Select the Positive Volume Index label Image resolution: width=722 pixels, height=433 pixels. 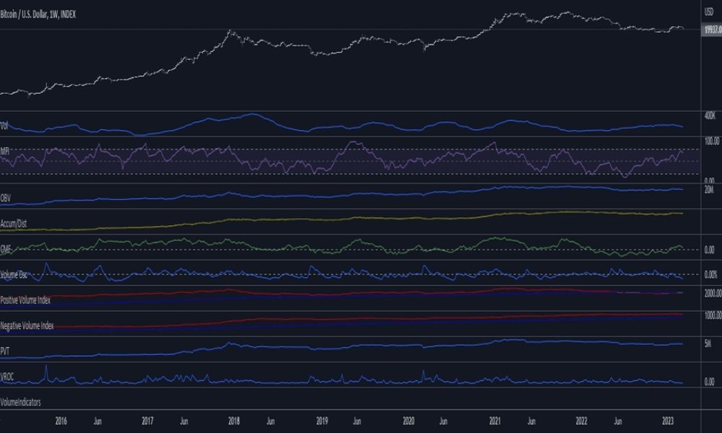tap(25, 300)
